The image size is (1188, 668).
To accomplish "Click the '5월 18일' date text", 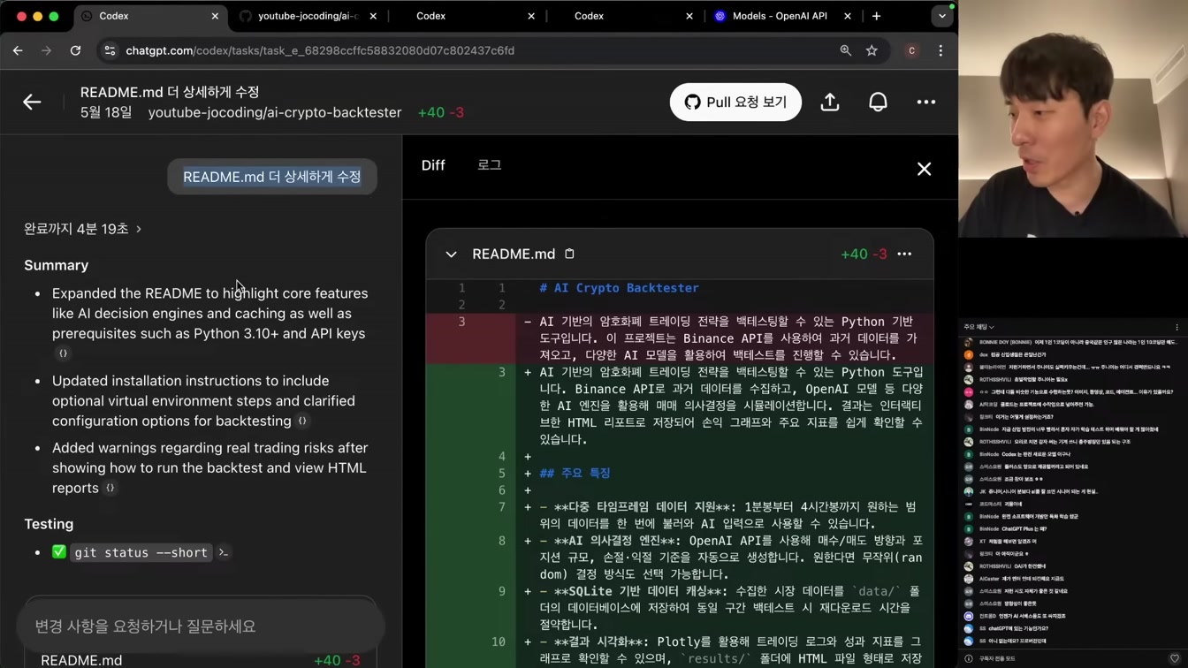I will tap(106, 112).
